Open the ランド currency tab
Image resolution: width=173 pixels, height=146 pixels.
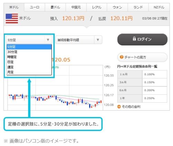click(x=138, y=7)
